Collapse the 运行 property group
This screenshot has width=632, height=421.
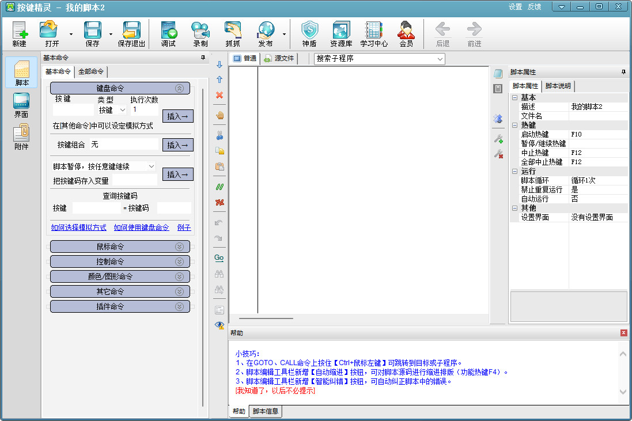tap(514, 171)
